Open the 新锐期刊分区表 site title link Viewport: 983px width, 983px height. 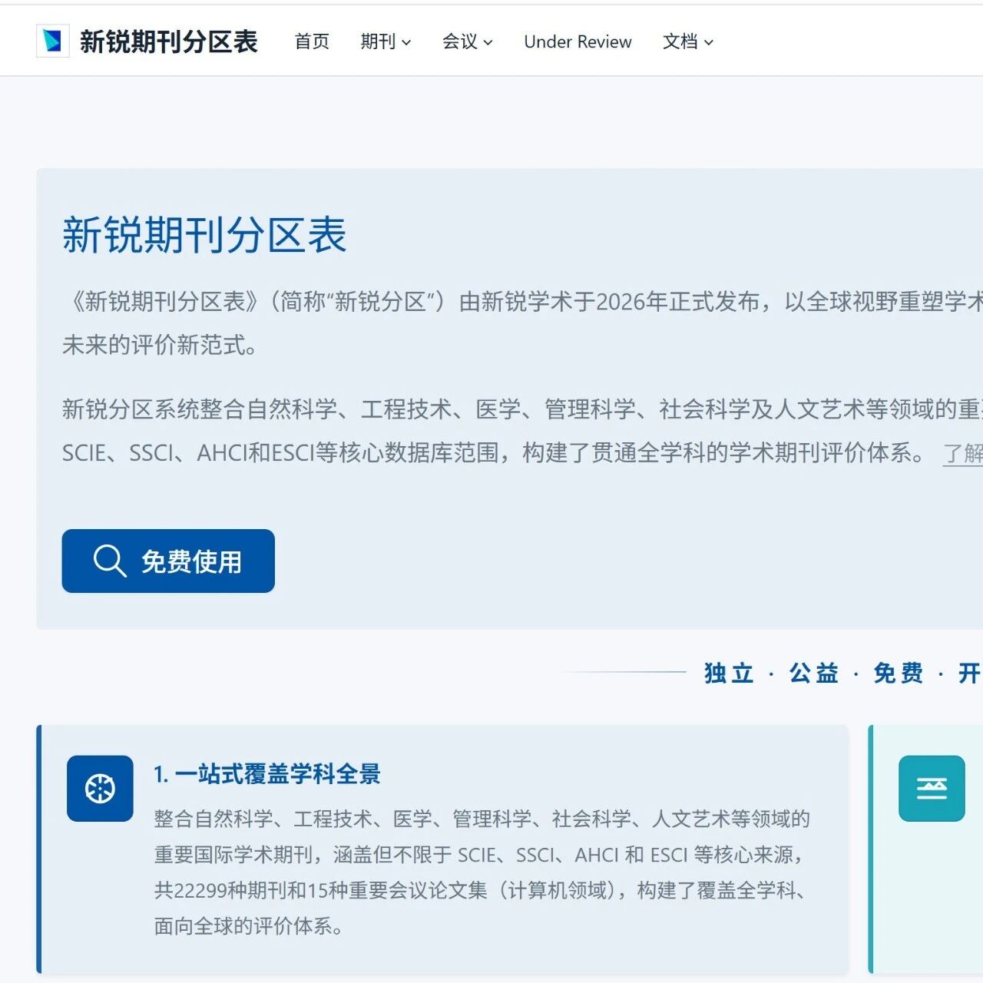pos(168,41)
